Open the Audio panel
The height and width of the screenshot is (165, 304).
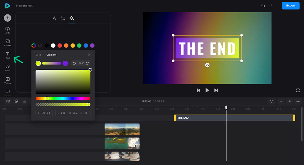8,68
